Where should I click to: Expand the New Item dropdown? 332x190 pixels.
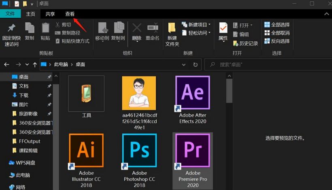pyautogui.click(x=196, y=25)
